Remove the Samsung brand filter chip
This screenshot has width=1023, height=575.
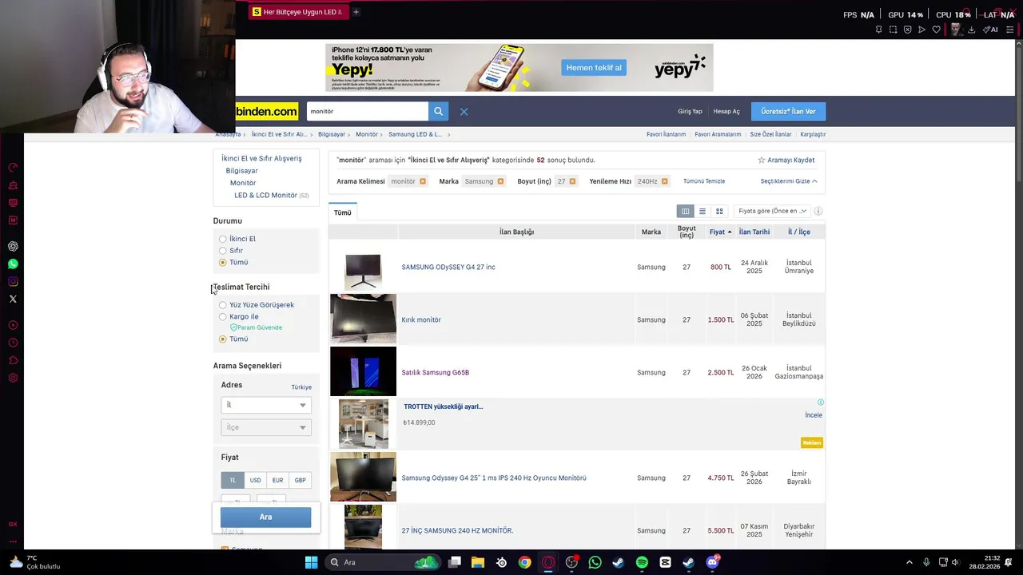tap(500, 181)
